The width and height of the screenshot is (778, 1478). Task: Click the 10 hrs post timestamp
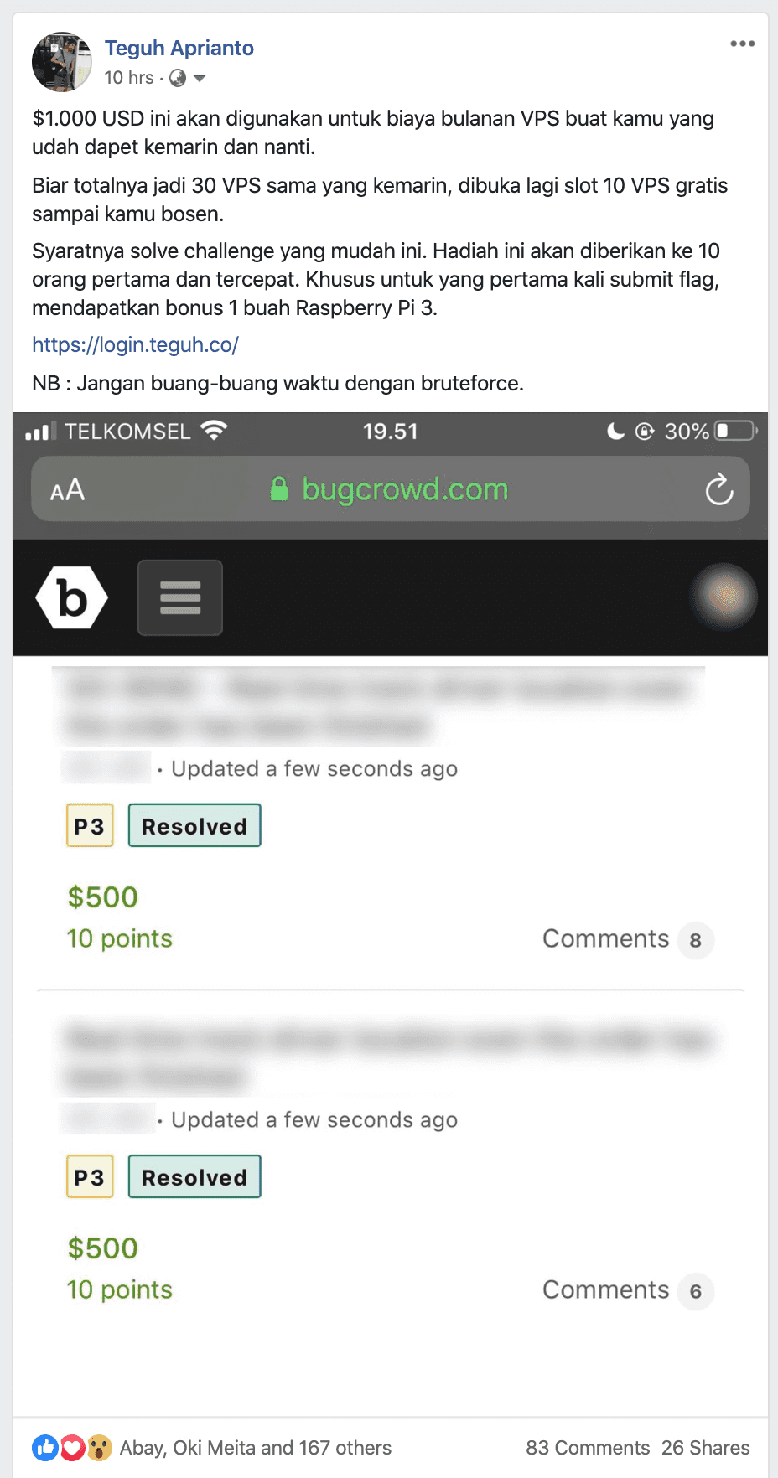[129, 78]
